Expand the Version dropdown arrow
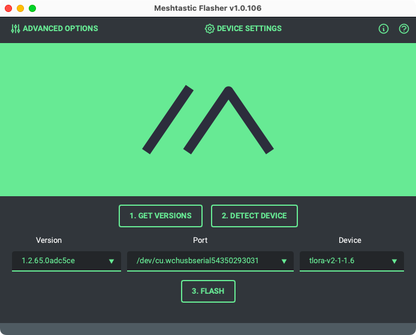Viewport: 416px width, 335px height. pos(111,261)
